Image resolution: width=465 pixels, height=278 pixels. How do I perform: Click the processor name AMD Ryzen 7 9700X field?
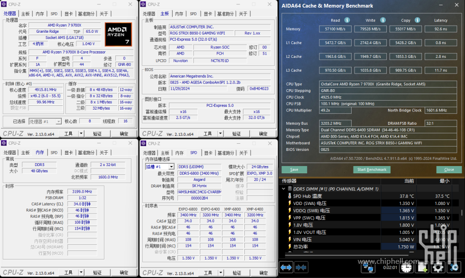tap(65, 25)
